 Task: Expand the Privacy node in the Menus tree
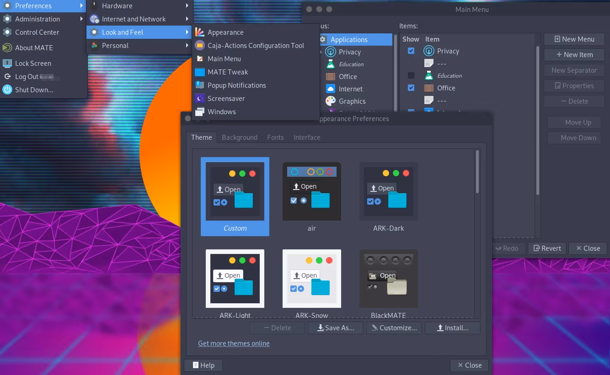321,52
